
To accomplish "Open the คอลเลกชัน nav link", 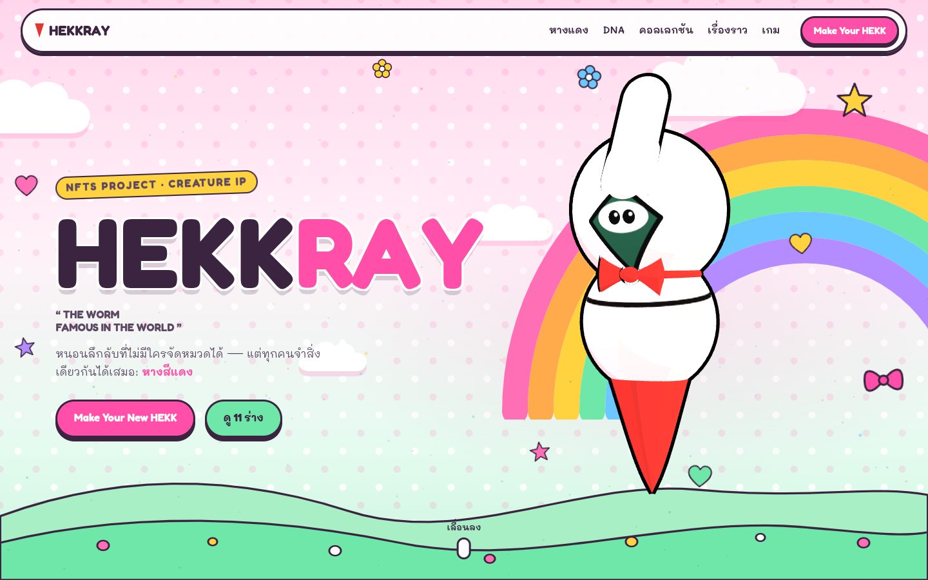I will coord(666,30).
